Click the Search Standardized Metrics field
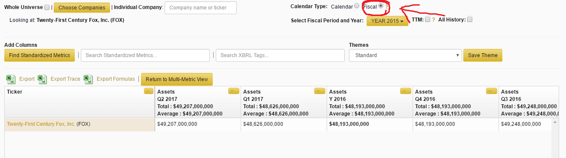This screenshot has width=566, height=158. click(x=145, y=55)
